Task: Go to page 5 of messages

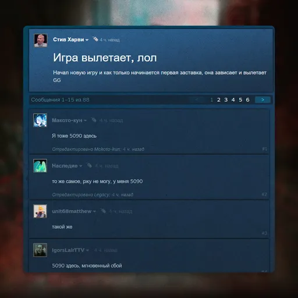Action: [240, 100]
